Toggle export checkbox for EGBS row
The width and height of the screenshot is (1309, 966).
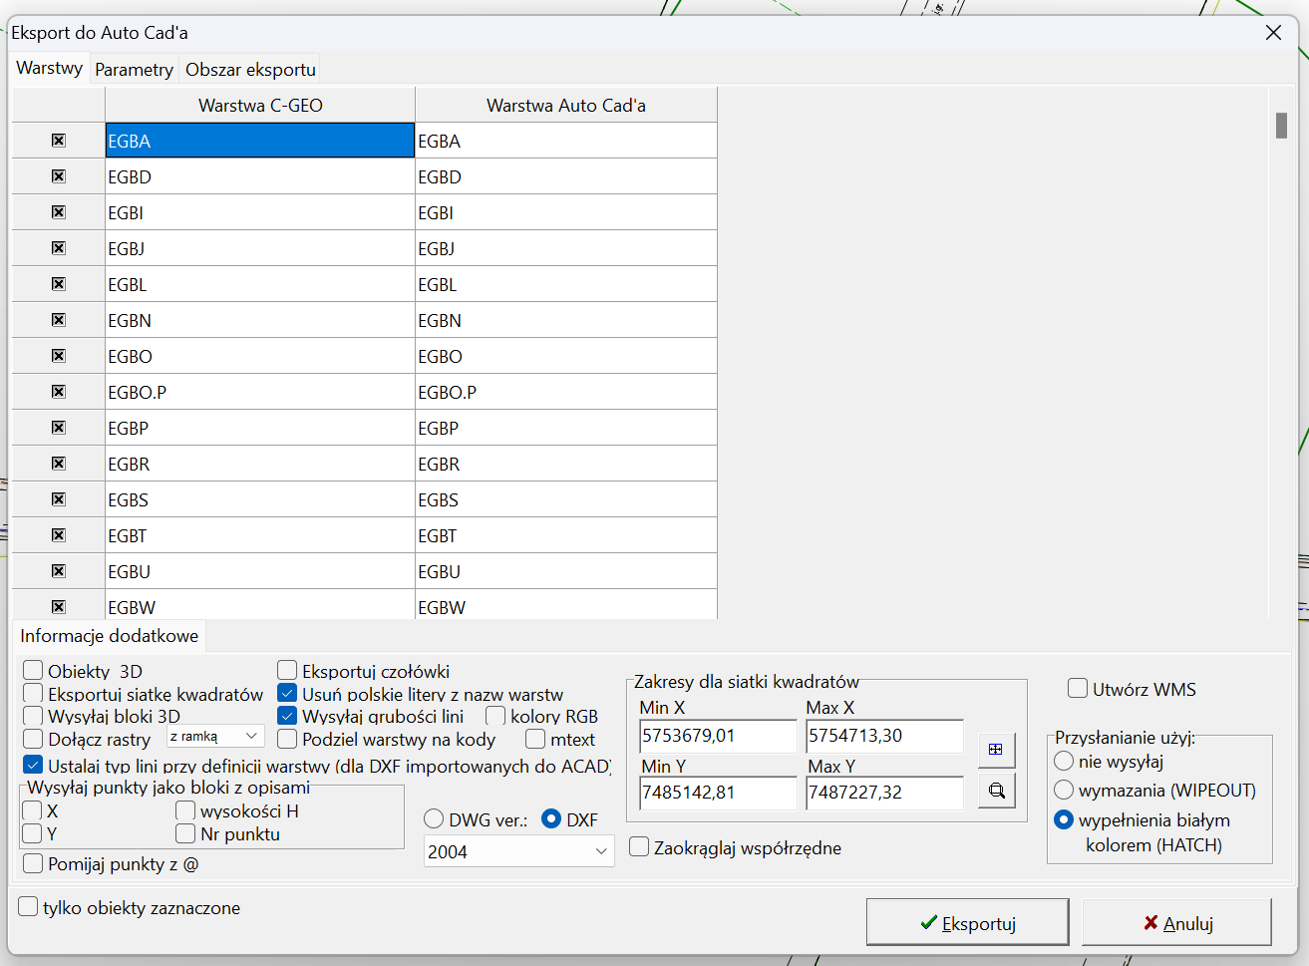(x=59, y=499)
